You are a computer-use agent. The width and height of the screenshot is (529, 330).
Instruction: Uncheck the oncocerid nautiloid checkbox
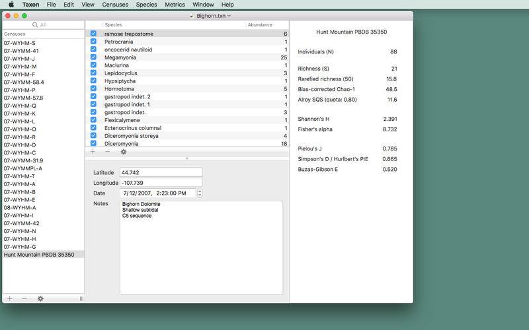93,49
